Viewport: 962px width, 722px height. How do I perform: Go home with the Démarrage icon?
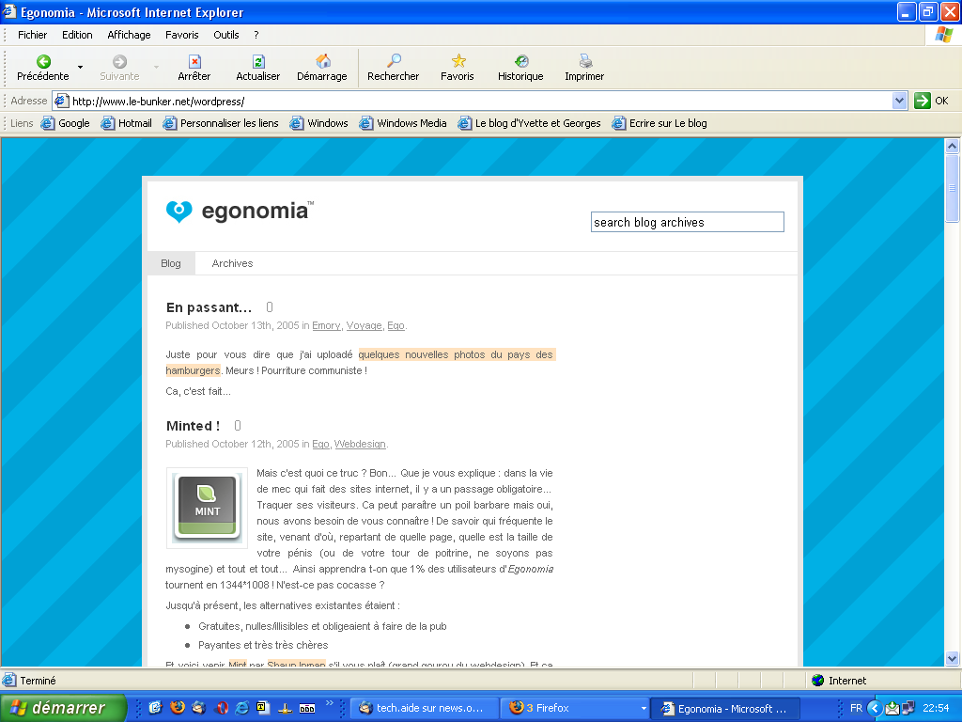[322, 62]
